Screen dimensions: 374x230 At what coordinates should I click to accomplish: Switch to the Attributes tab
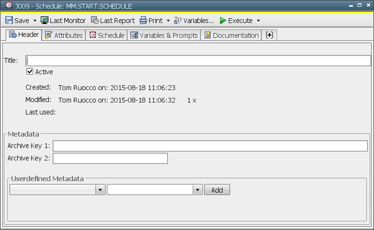tap(64, 35)
